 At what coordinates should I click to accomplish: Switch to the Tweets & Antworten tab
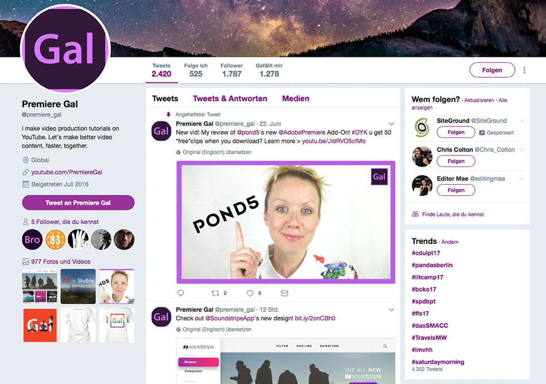[x=230, y=99]
